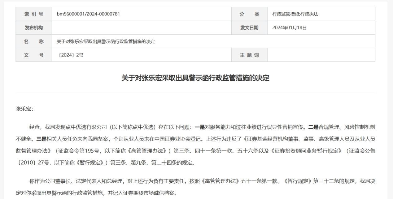This screenshot has width=393, height=199.
Task: Click the bold 一是 text in the paragraph
Action: point(200,127)
